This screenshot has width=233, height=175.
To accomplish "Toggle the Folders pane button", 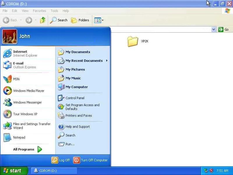I will [x=80, y=20].
